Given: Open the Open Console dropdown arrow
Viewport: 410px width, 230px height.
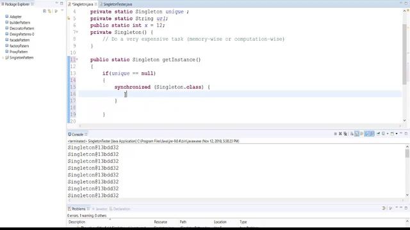Looking at the screenshot, I should (397, 134).
